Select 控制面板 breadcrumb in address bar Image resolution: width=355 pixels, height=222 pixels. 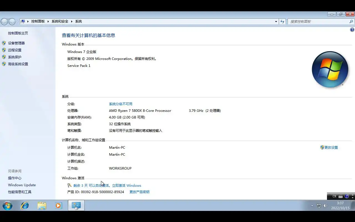point(38,21)
